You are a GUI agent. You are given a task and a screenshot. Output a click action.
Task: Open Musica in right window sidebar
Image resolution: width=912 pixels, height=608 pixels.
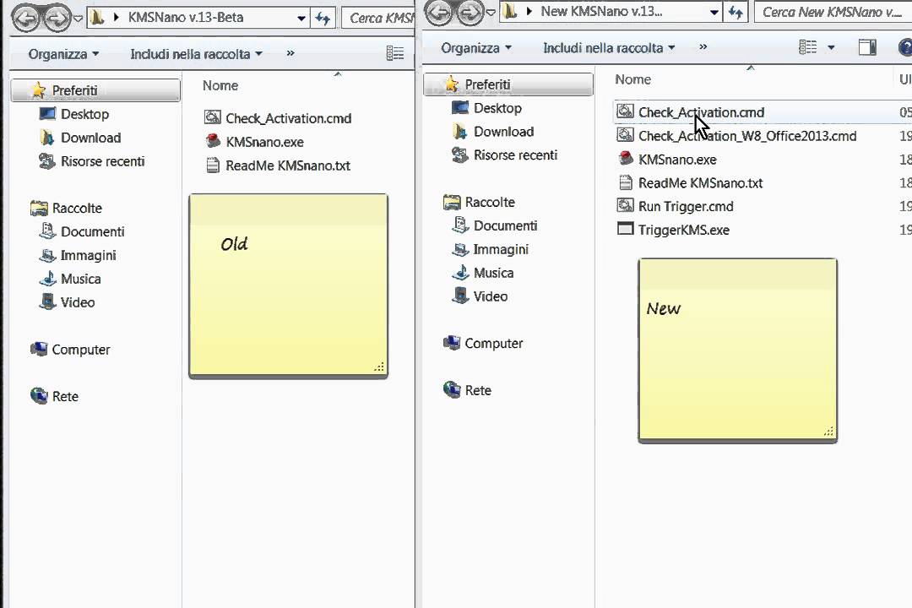(x=483, y=272)
